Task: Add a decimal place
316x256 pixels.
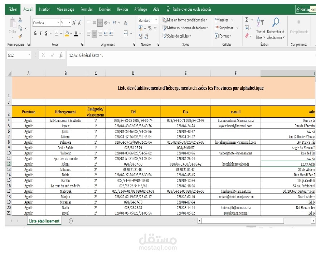Action: point(141,36)
